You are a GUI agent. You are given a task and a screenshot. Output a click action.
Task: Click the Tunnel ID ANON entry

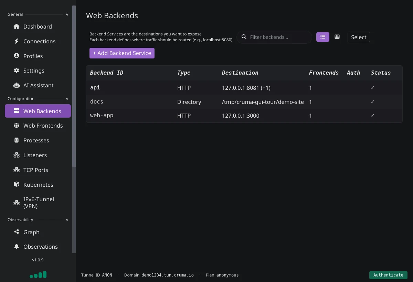pyautogui.click(x=97, y=275)
